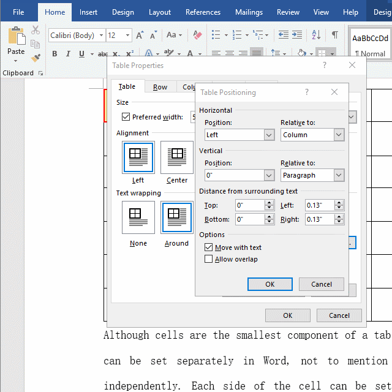This screenshot has height=392, width=392.
Task: Toggle Underline formatting
Action: click(81, 54)
